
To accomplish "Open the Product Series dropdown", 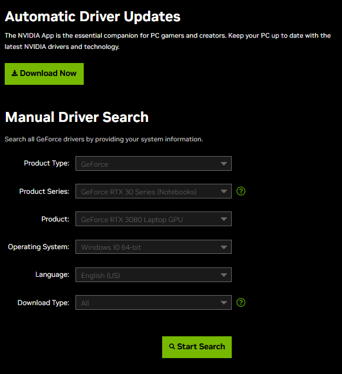I will (x=153, y=191).
